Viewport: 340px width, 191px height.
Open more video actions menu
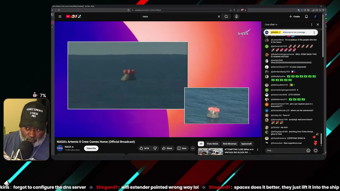point(193,148)
